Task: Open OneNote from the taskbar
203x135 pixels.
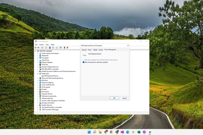Action: pyautogui.click(x=122, y=132)
